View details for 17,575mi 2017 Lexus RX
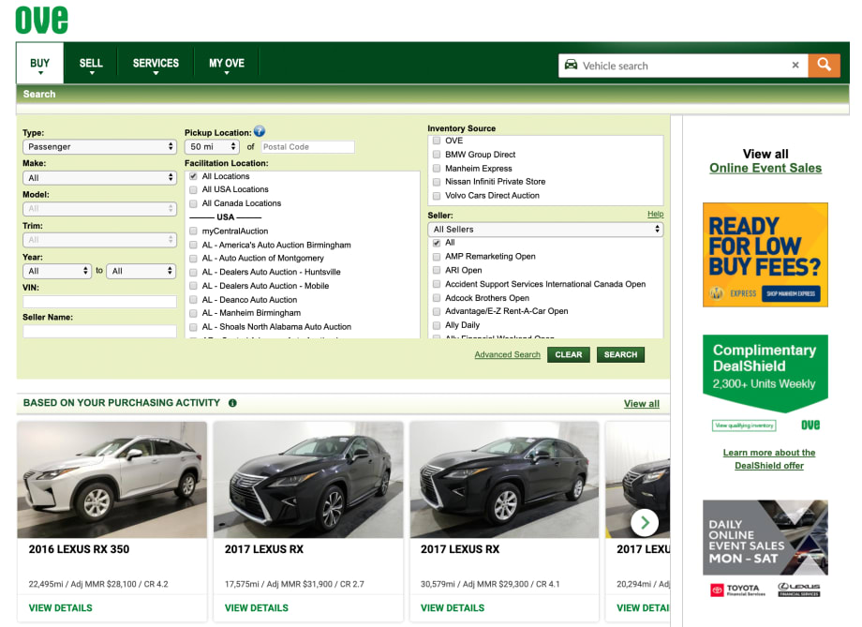 [x=256, y=607]
